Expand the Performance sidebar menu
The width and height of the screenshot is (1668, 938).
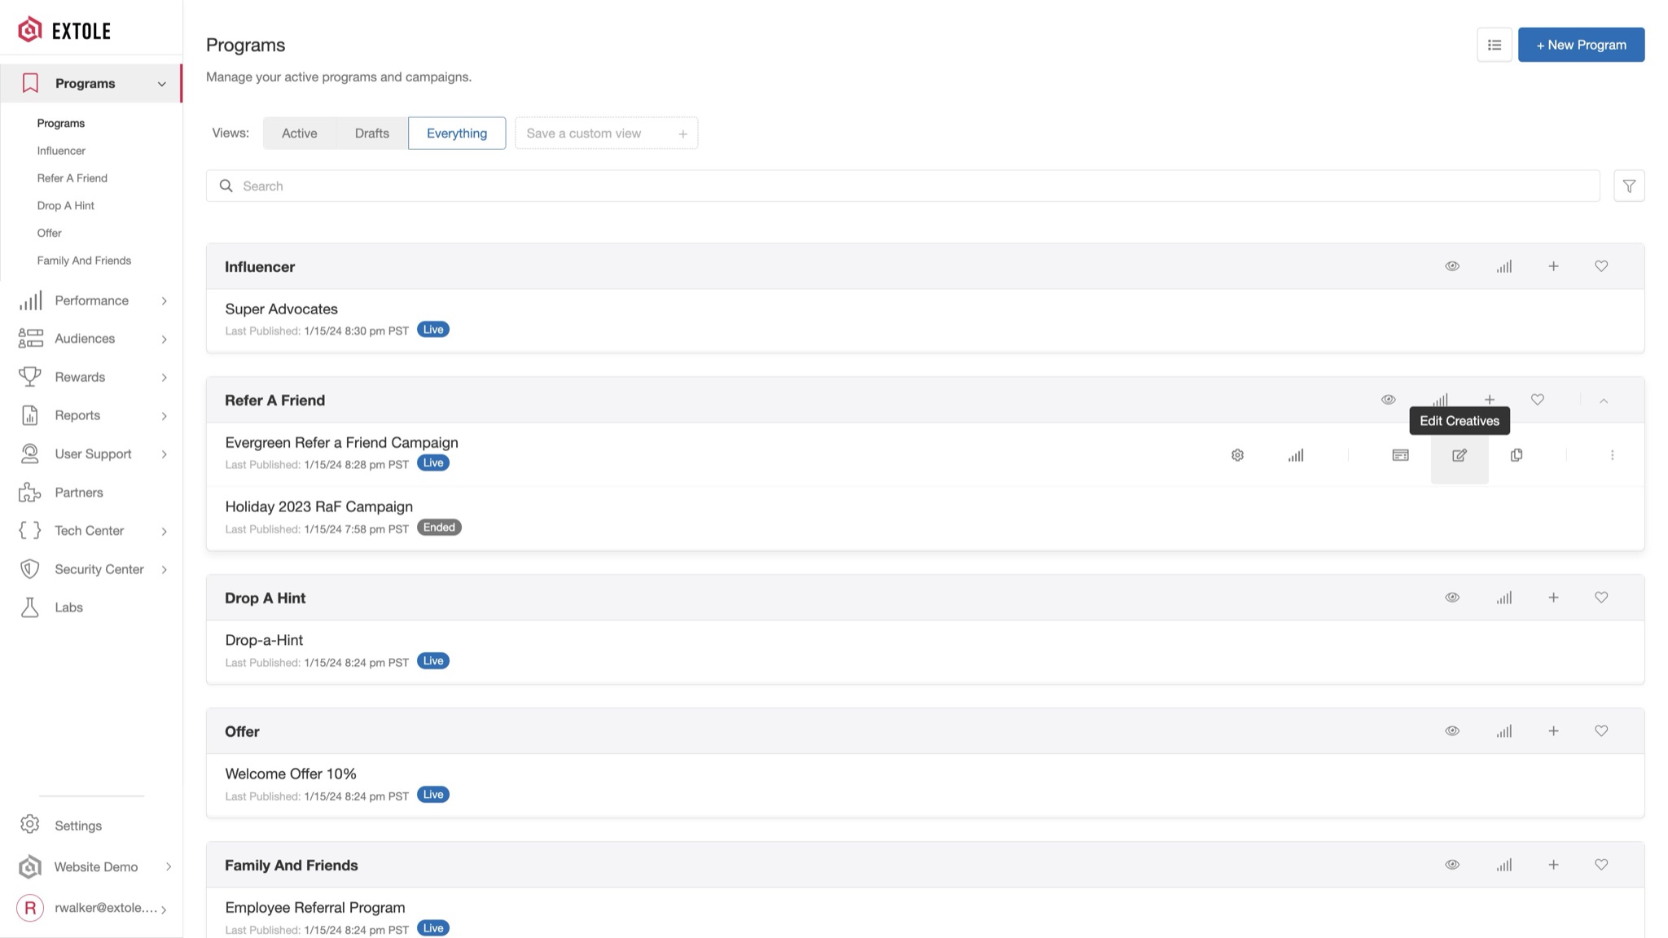[164, 301]
